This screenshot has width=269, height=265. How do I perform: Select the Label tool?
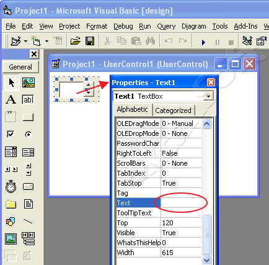tap(11, 99)
